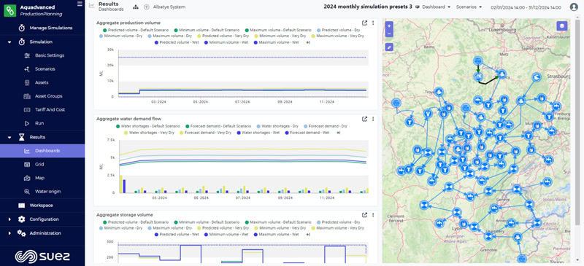Click the Configuration gear icon
The image size is (584, 266).
[x=22, y=219]
